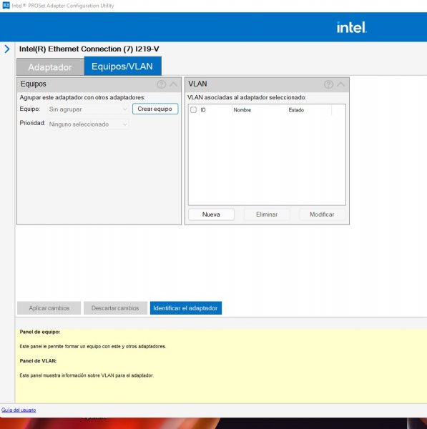Screen dimensions: 427x429
Task: Click the ID column header
Action: click(203, 110)
